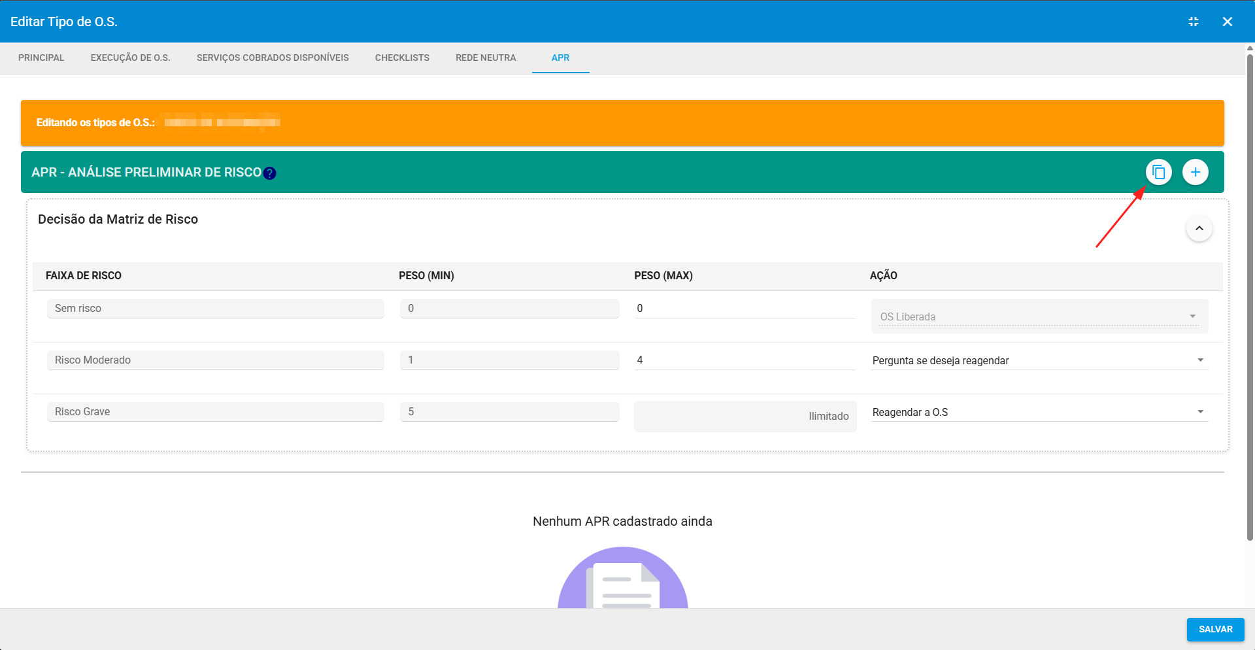The width and height of the screenshot is (1255, 650).
Task: Go to SERVIÇOS COBRADOS DISPONÍVEIS tab
Action: pos(273,58)
